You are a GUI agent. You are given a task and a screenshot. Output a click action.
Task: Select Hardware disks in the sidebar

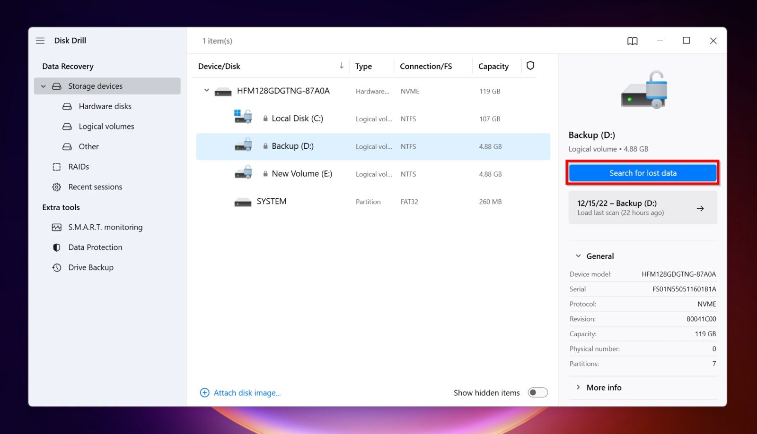tap(105, 106)
